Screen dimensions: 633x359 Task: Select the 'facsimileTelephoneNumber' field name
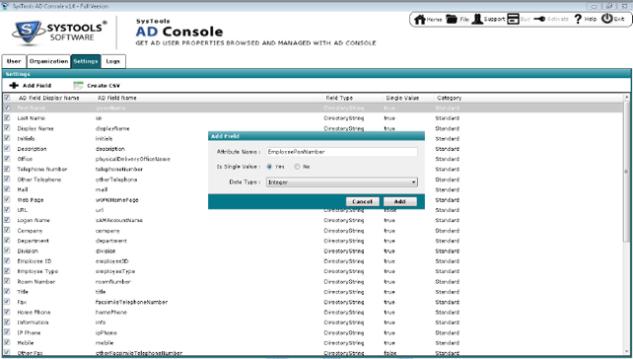[x=131, y=302]
